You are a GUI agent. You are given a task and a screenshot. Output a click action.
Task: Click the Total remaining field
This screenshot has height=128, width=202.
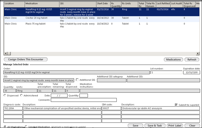pos(59,91)
